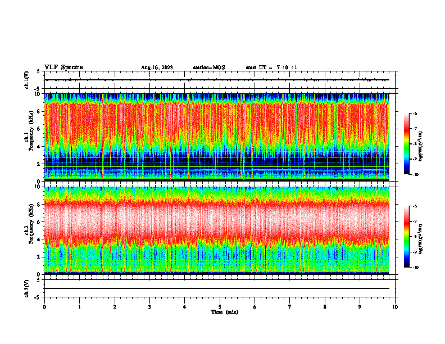Click the "8" kHz tick on ch.1 frequency axis
445x344 pixels.
pos(39,111)
